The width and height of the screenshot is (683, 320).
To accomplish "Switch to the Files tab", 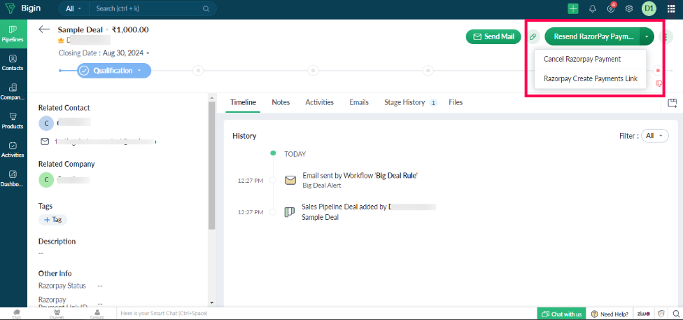I will (x=456, y=102).
